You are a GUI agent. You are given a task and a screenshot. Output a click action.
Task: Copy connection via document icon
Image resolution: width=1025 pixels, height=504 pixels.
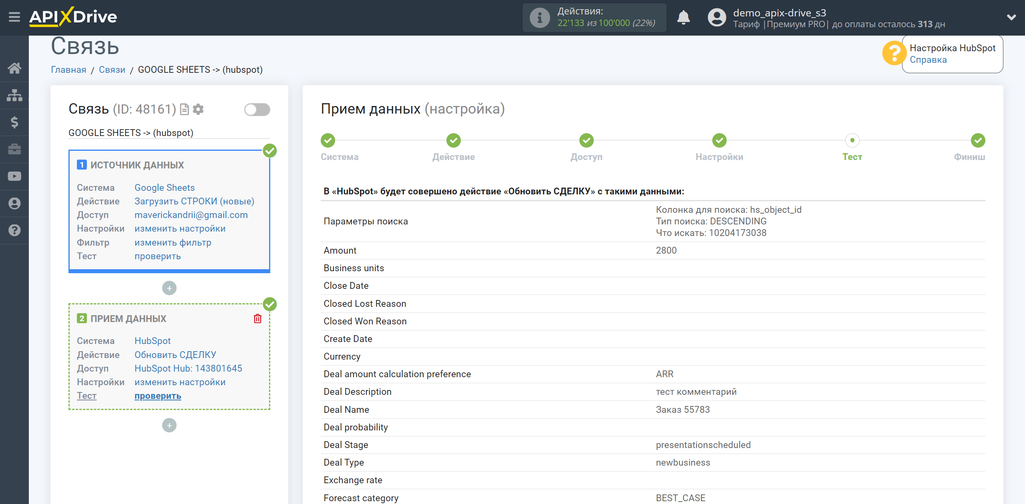click(x=185, y=109)
